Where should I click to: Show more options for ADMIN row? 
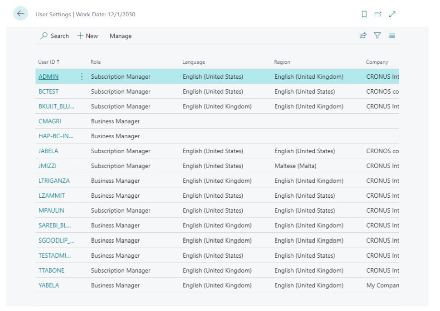pyautogui.click(x=82, y=76)
